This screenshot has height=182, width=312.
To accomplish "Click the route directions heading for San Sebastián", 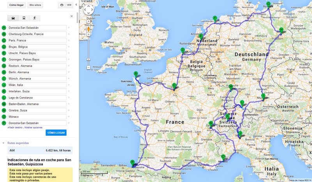I will click(39, 162).
